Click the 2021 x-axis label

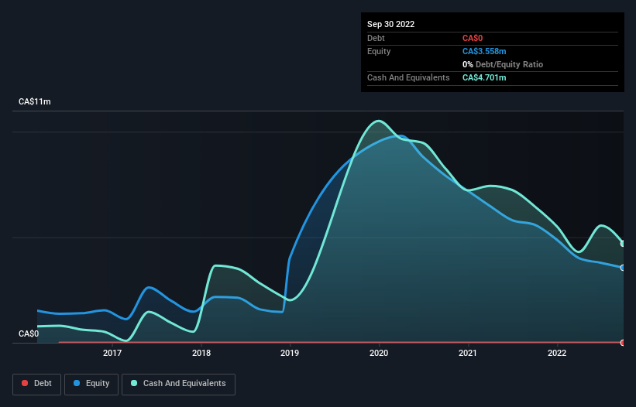tap(468, 353)
